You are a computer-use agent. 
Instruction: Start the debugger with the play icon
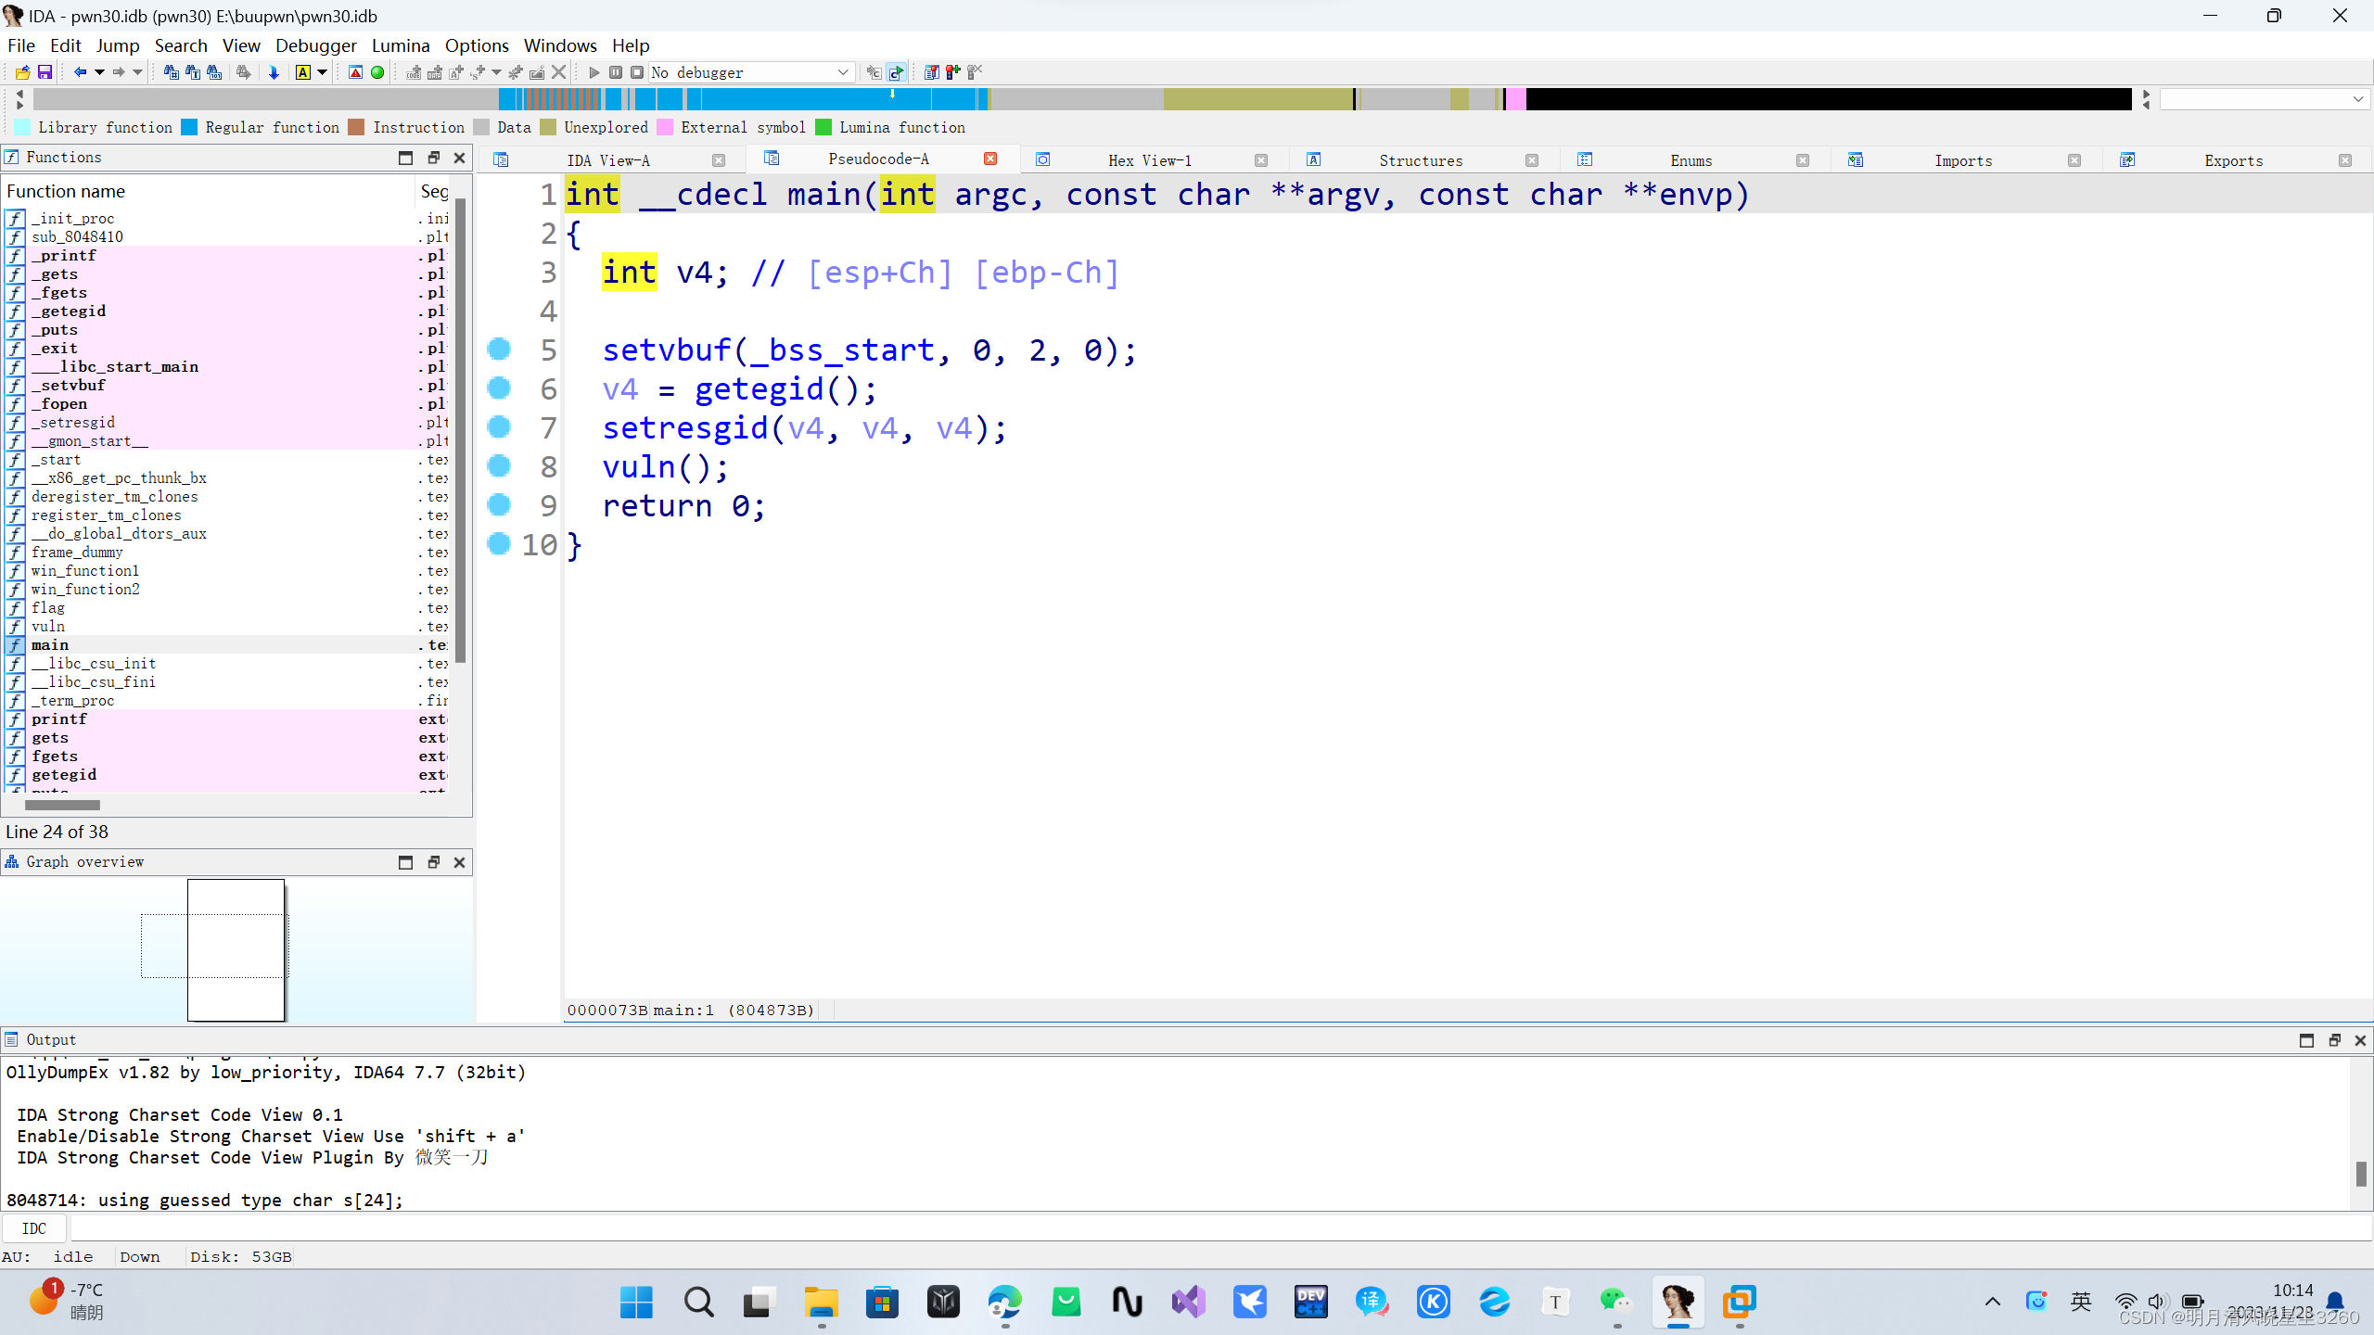click(593, 72)
